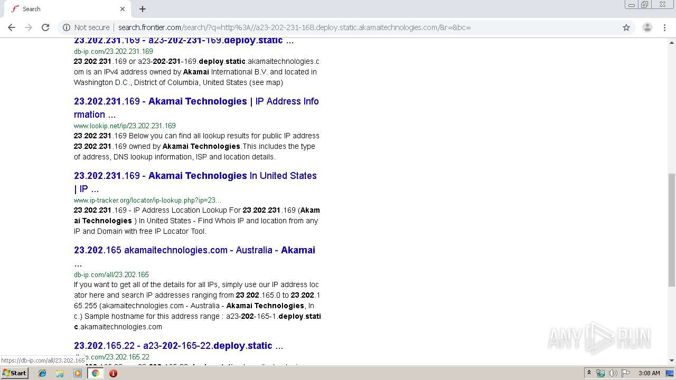Bookmark this page with the star icon

pyautogui.click(x=626, y=27)
